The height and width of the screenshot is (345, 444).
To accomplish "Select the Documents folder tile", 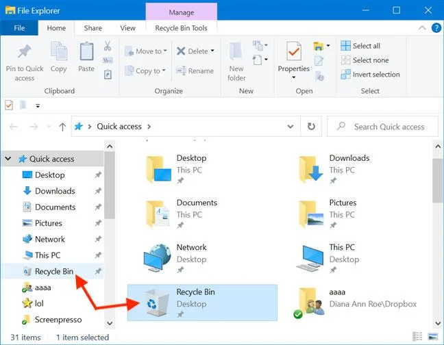I will (x=202, y=214).
